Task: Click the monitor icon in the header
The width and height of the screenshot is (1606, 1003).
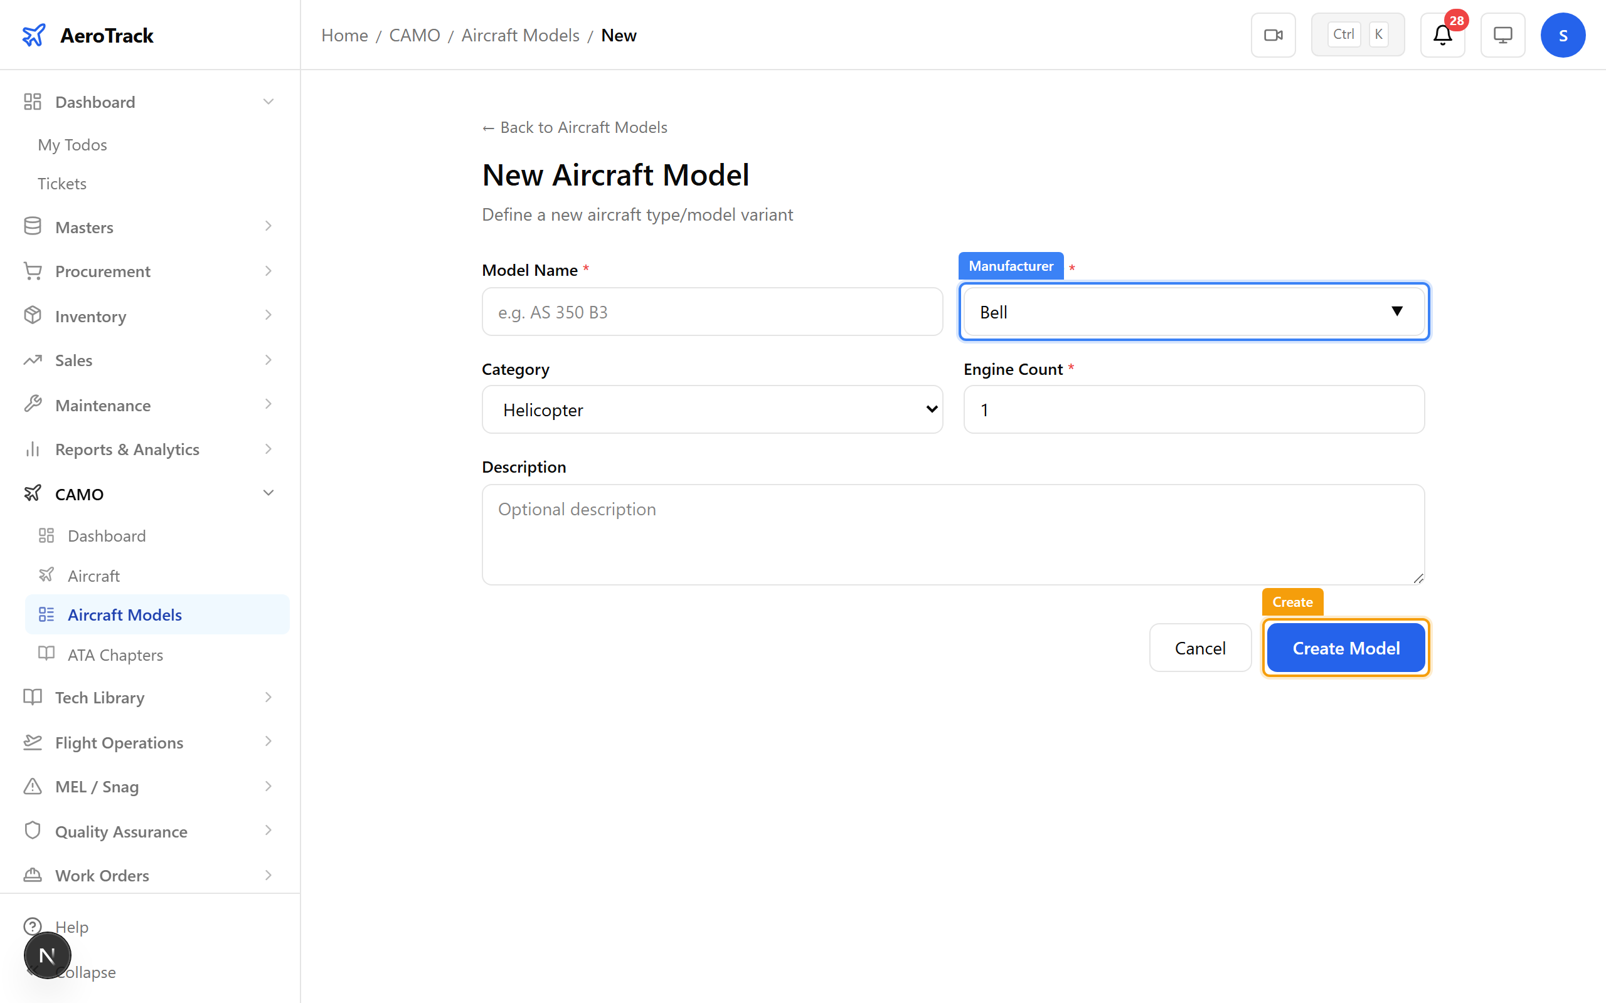Action: tap(1502, 34)
